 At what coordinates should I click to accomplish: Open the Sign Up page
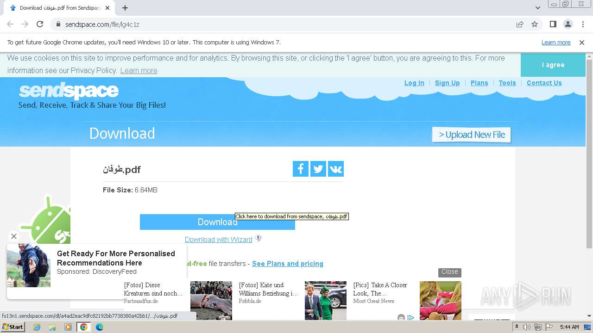pyautogui.click(x=447, y=83)
